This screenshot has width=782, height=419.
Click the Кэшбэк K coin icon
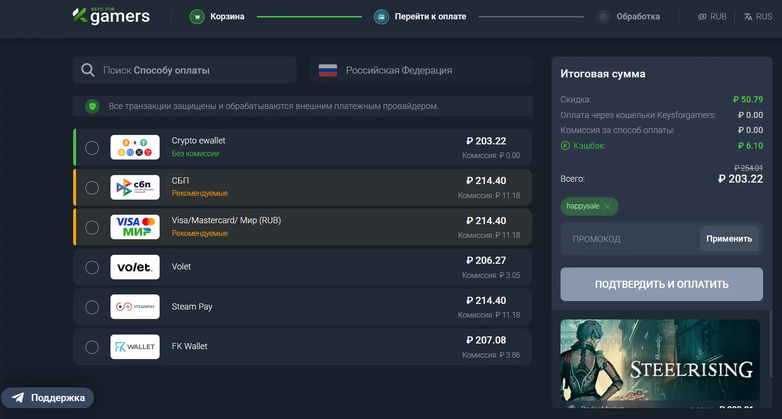click(565, 146)
